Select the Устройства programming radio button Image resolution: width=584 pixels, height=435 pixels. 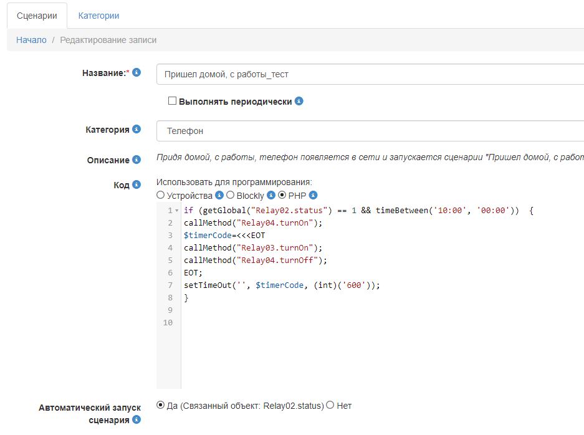pyautogui.click(x=161, y=195)
